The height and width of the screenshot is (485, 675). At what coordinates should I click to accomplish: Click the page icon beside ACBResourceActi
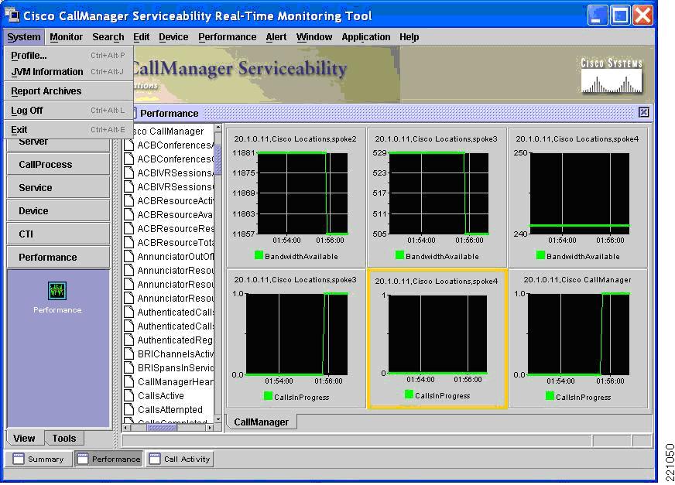click(128, 200)
